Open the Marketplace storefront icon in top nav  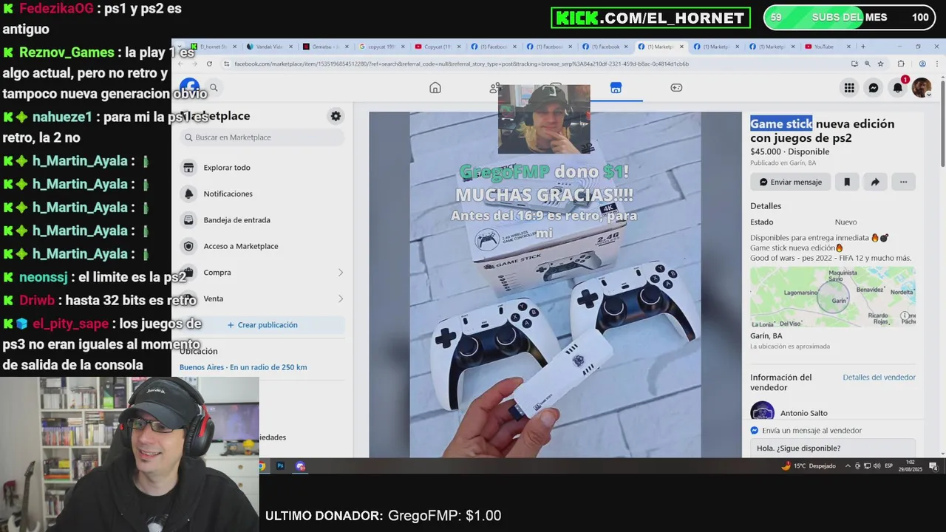tap(616, 88)
